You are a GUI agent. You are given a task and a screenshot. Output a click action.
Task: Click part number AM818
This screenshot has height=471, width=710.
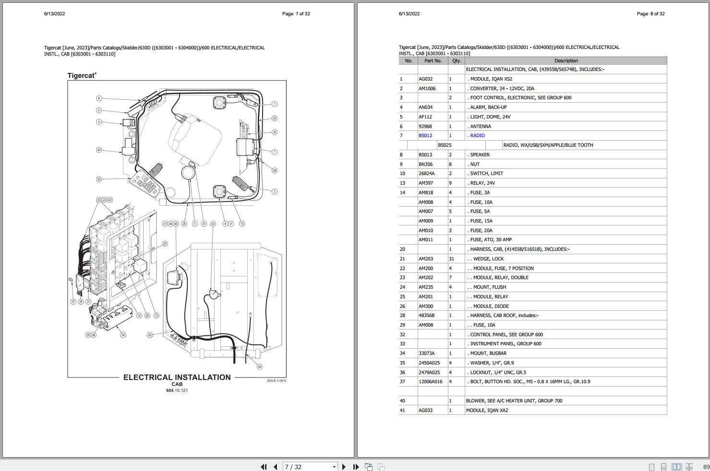click(x=426, y=193)
